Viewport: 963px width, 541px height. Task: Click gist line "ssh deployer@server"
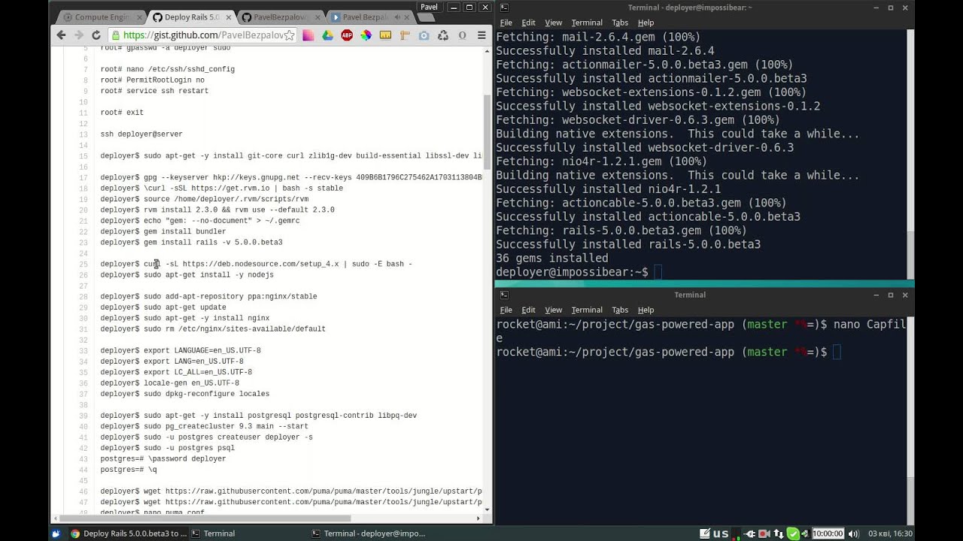click(141, 134)
